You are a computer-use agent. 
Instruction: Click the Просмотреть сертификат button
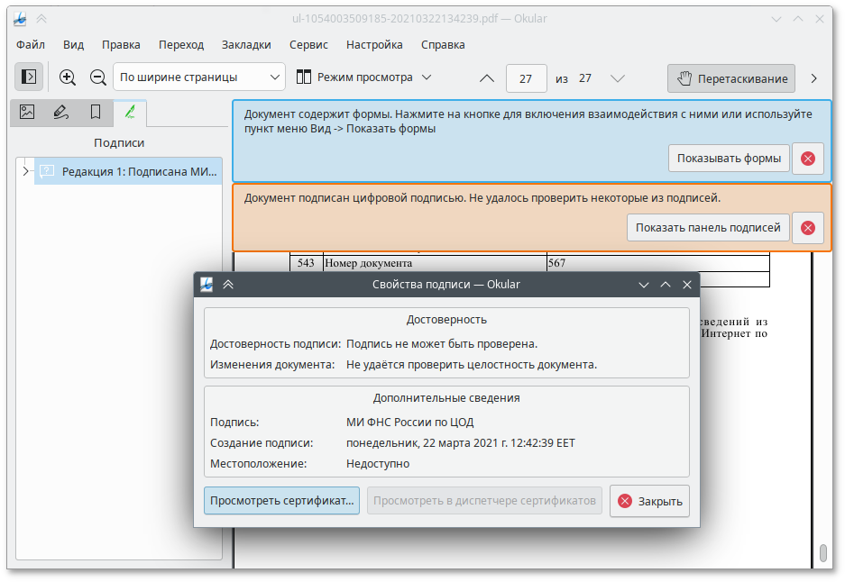[280, 501]
